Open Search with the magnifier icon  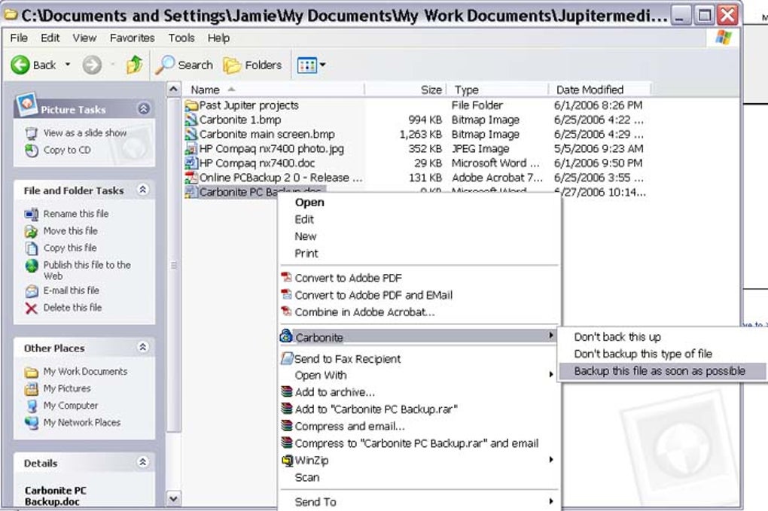pos(165,65)
